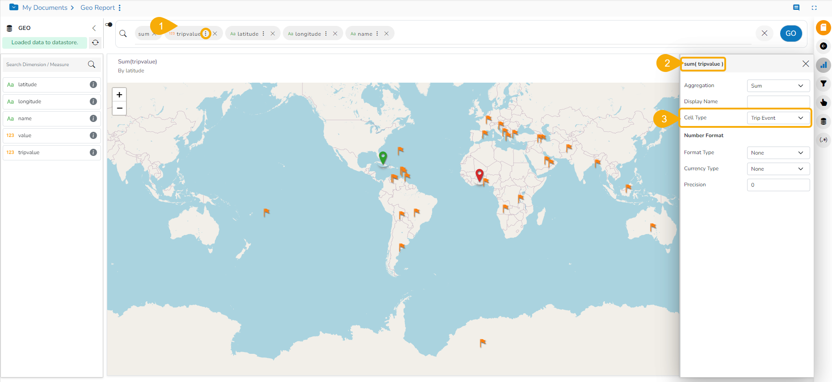Open the My Documents breadcrumb link

[x=45, y=8]
